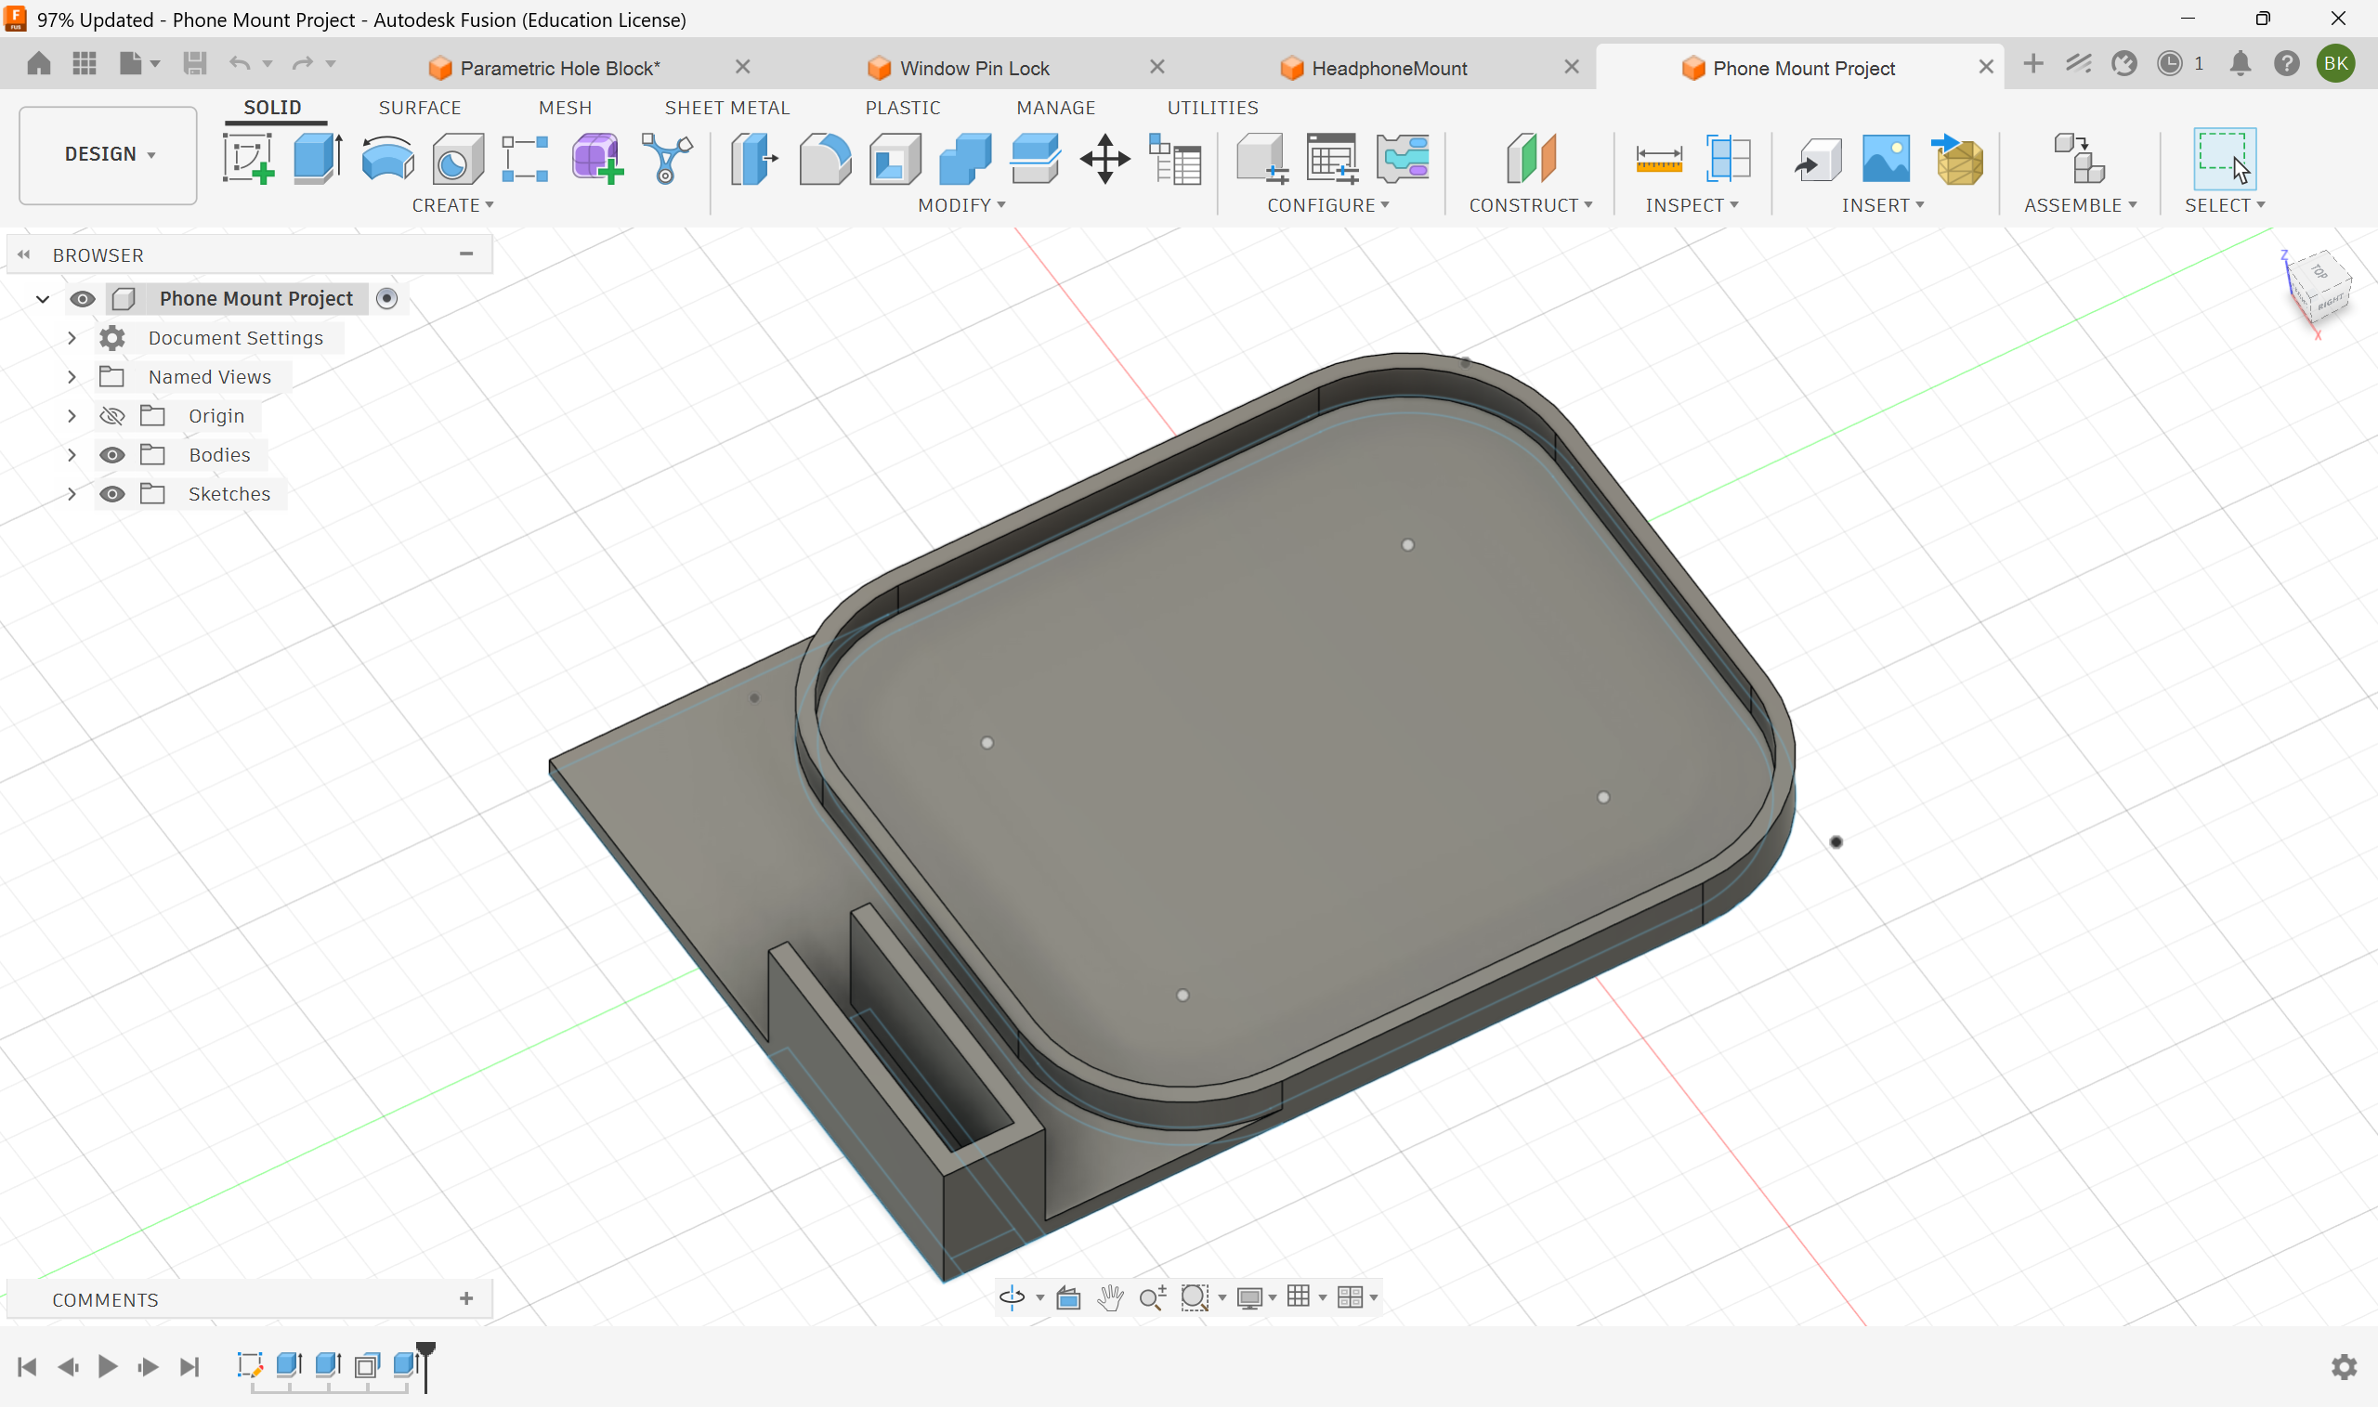This screenshot has height=1407, width=2378.
Task: Choose the Revolve tool
Action: (387, 158)
